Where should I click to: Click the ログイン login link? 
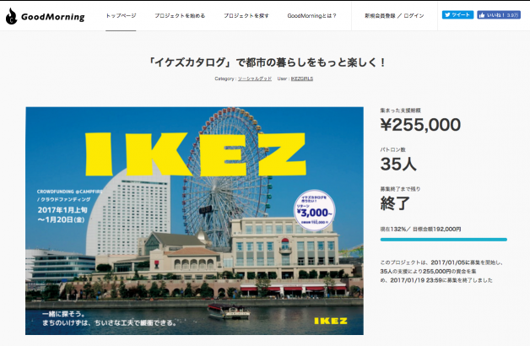(414, 15)
